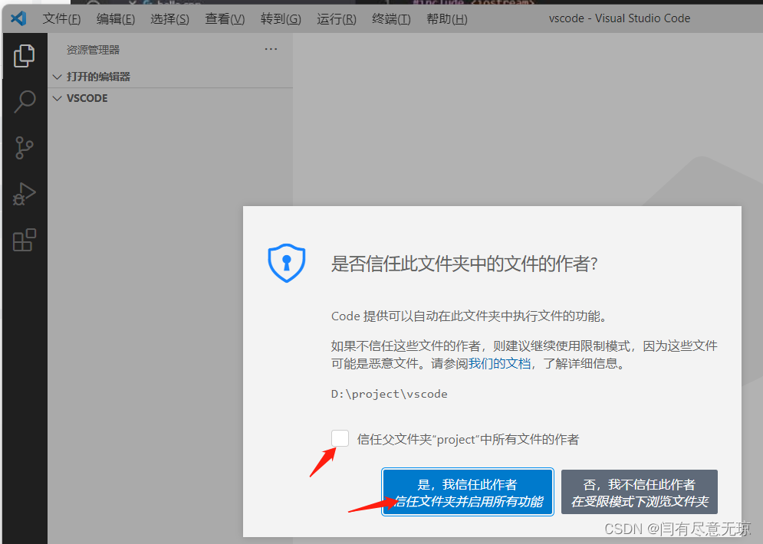The height and width of the screenshot is (544, 763).
Task: Open the 终端(T) menu
Action: 391,19
